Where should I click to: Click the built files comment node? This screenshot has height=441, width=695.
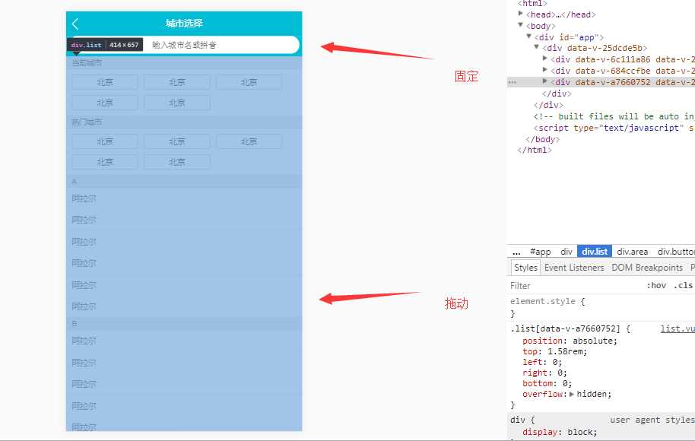tap(614, 116)
